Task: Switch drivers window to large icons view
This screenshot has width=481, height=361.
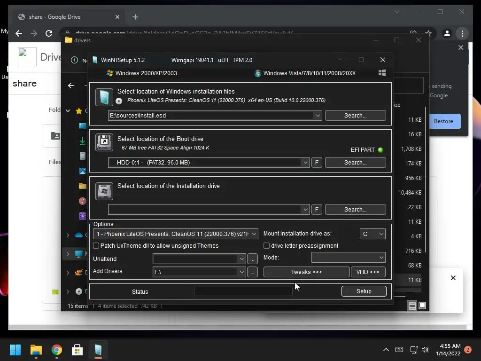Action: [x=422, y=306]
